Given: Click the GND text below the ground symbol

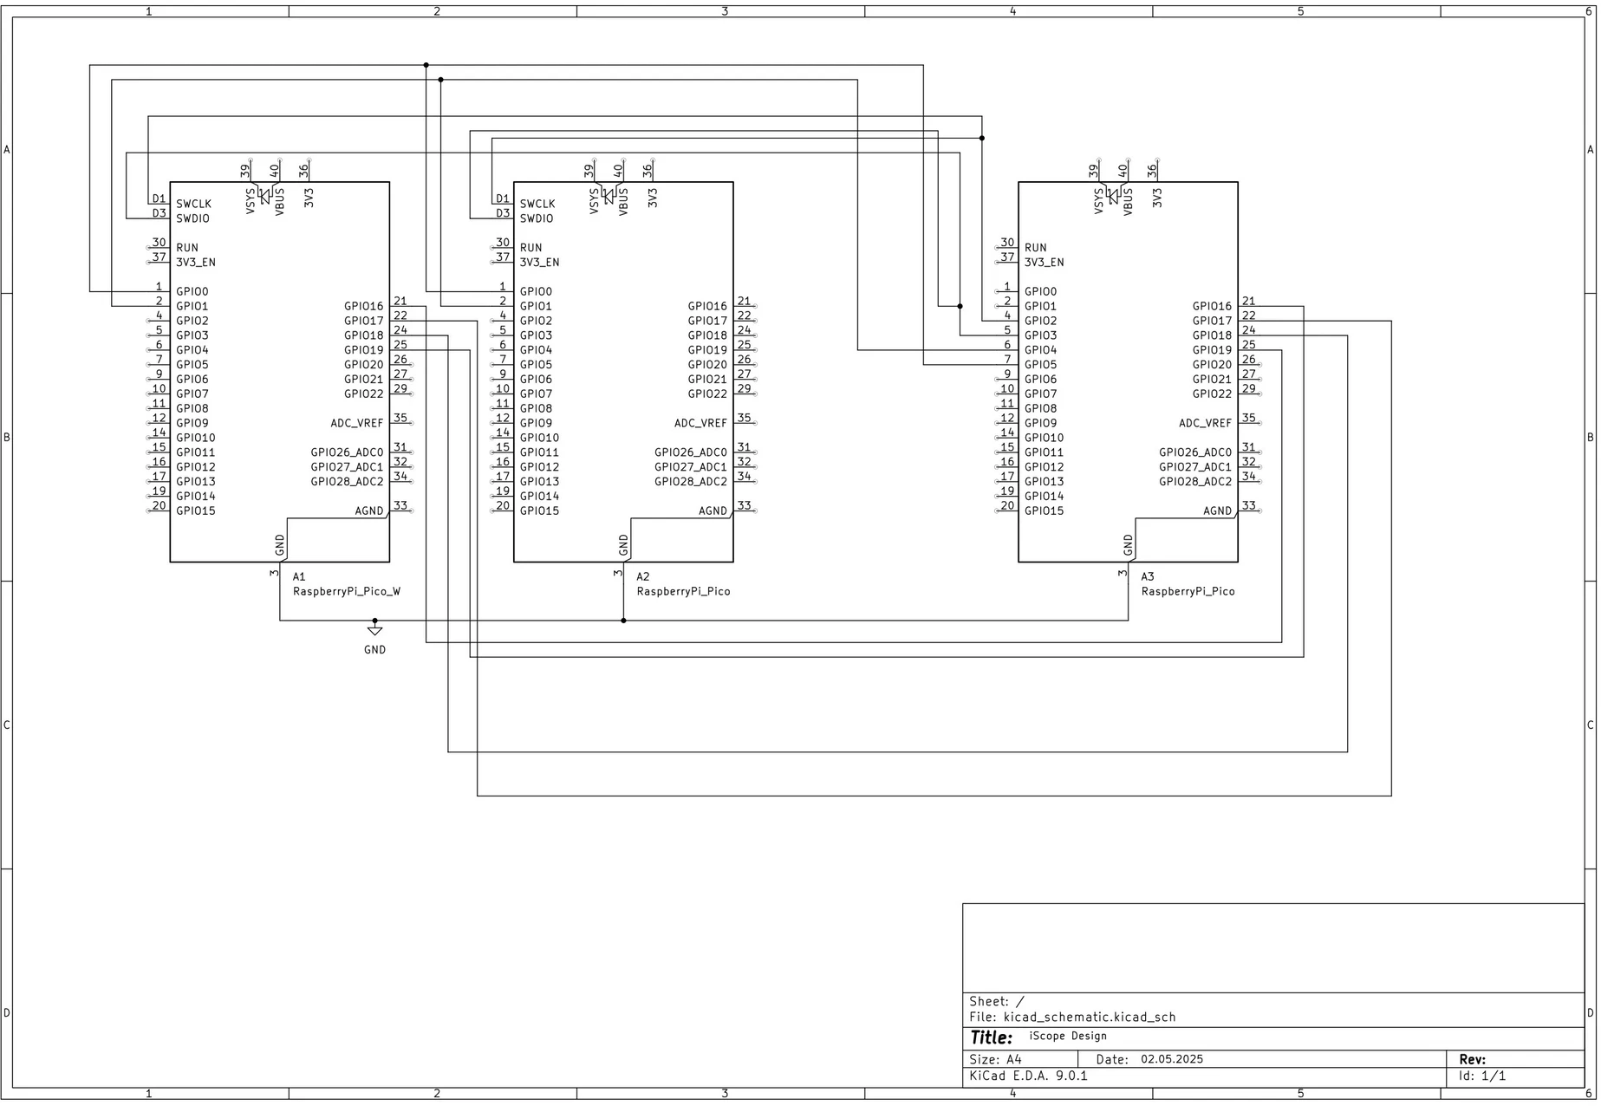Looking at the screenshot, I should pos(375,650).
